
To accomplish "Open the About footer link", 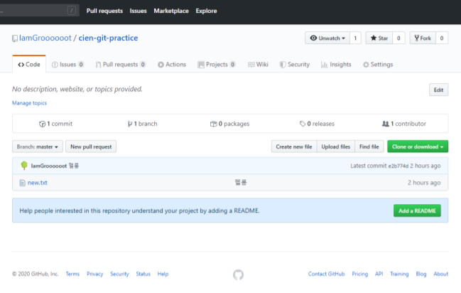I will (441, 274).
